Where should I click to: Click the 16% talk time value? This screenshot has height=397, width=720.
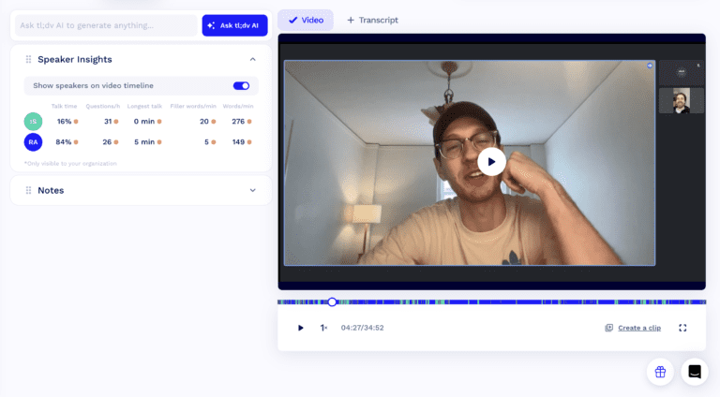click(x=64, y=122)
